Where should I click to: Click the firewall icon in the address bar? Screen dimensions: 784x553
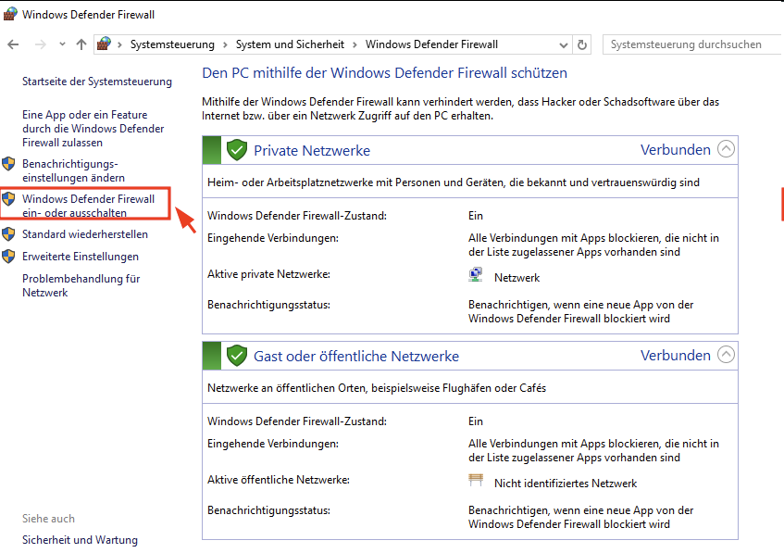(x=104, y=44)
